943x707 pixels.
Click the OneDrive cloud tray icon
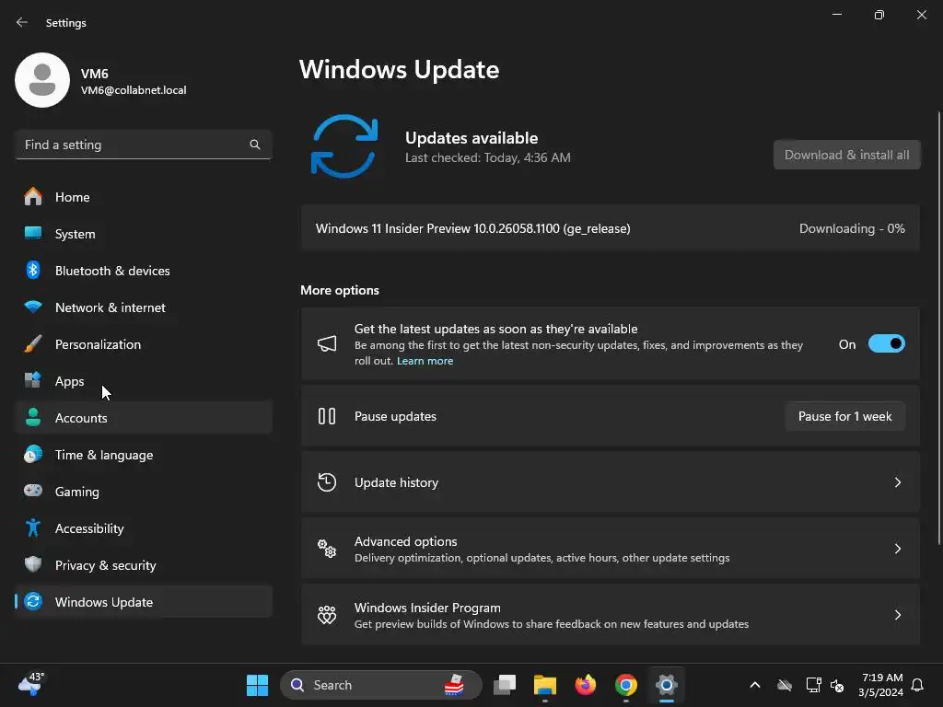coord(785,685)
